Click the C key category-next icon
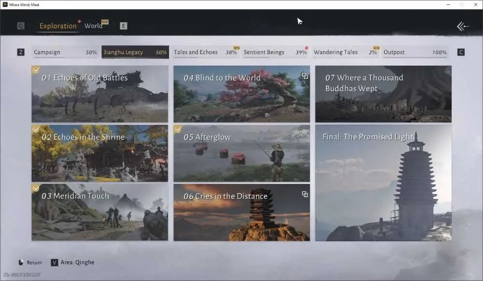Screen dimensions: 483x281 tap(461, 52)
